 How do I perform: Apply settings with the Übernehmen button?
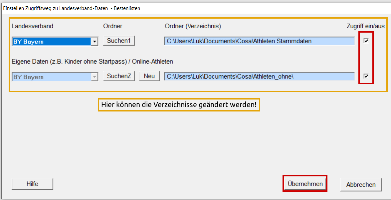[305, 184]
